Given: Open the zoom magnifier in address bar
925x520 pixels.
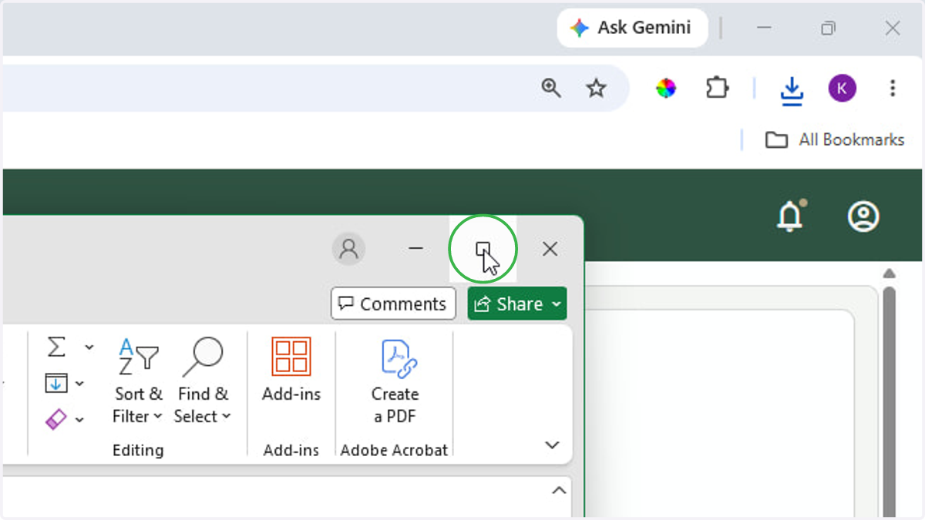Looking at the screenshot, I should (551, 88).
